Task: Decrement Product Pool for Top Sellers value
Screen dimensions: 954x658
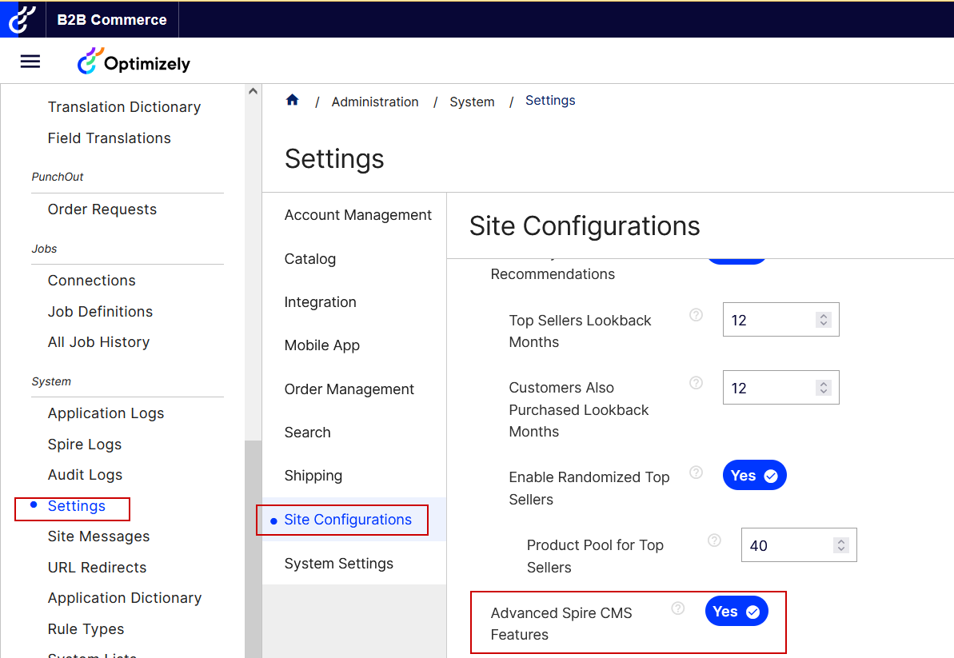Action: click(x=840, y=549)
